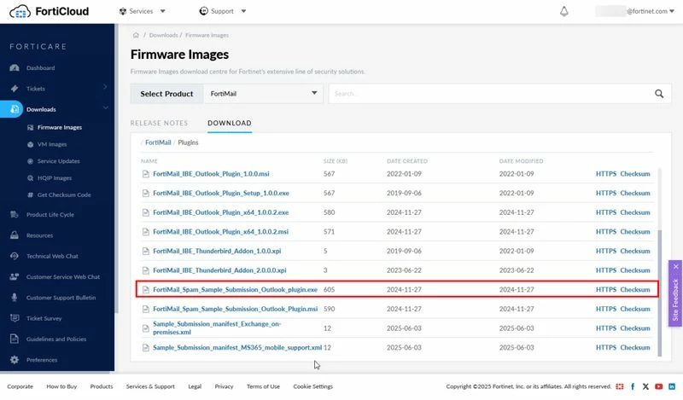
Task: Click the sidebar vertical scrollbar
Action: [116, 167]
